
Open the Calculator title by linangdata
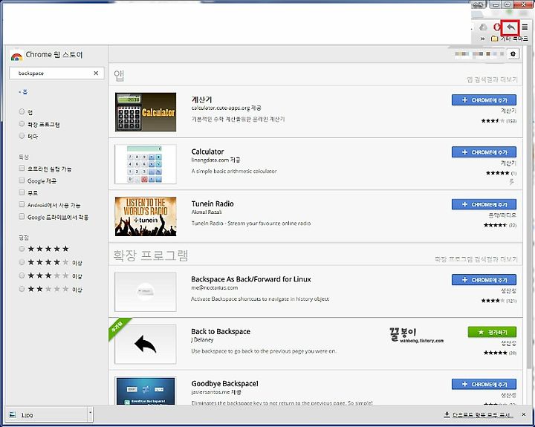[207, 151]
